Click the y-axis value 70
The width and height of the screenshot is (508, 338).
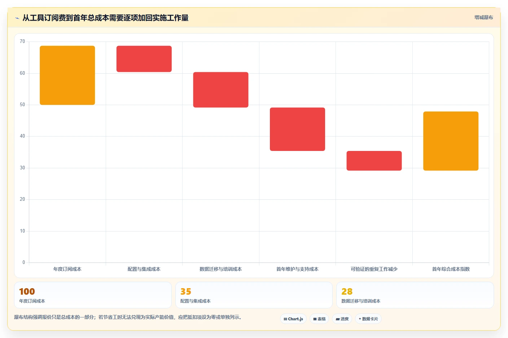22,42
